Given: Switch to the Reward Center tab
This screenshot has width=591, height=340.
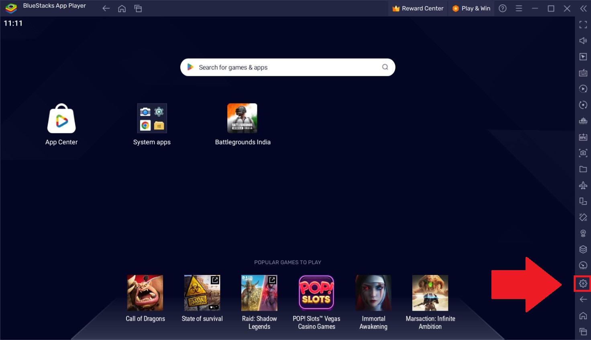Looking at the screenshot, I should [418, 8].
